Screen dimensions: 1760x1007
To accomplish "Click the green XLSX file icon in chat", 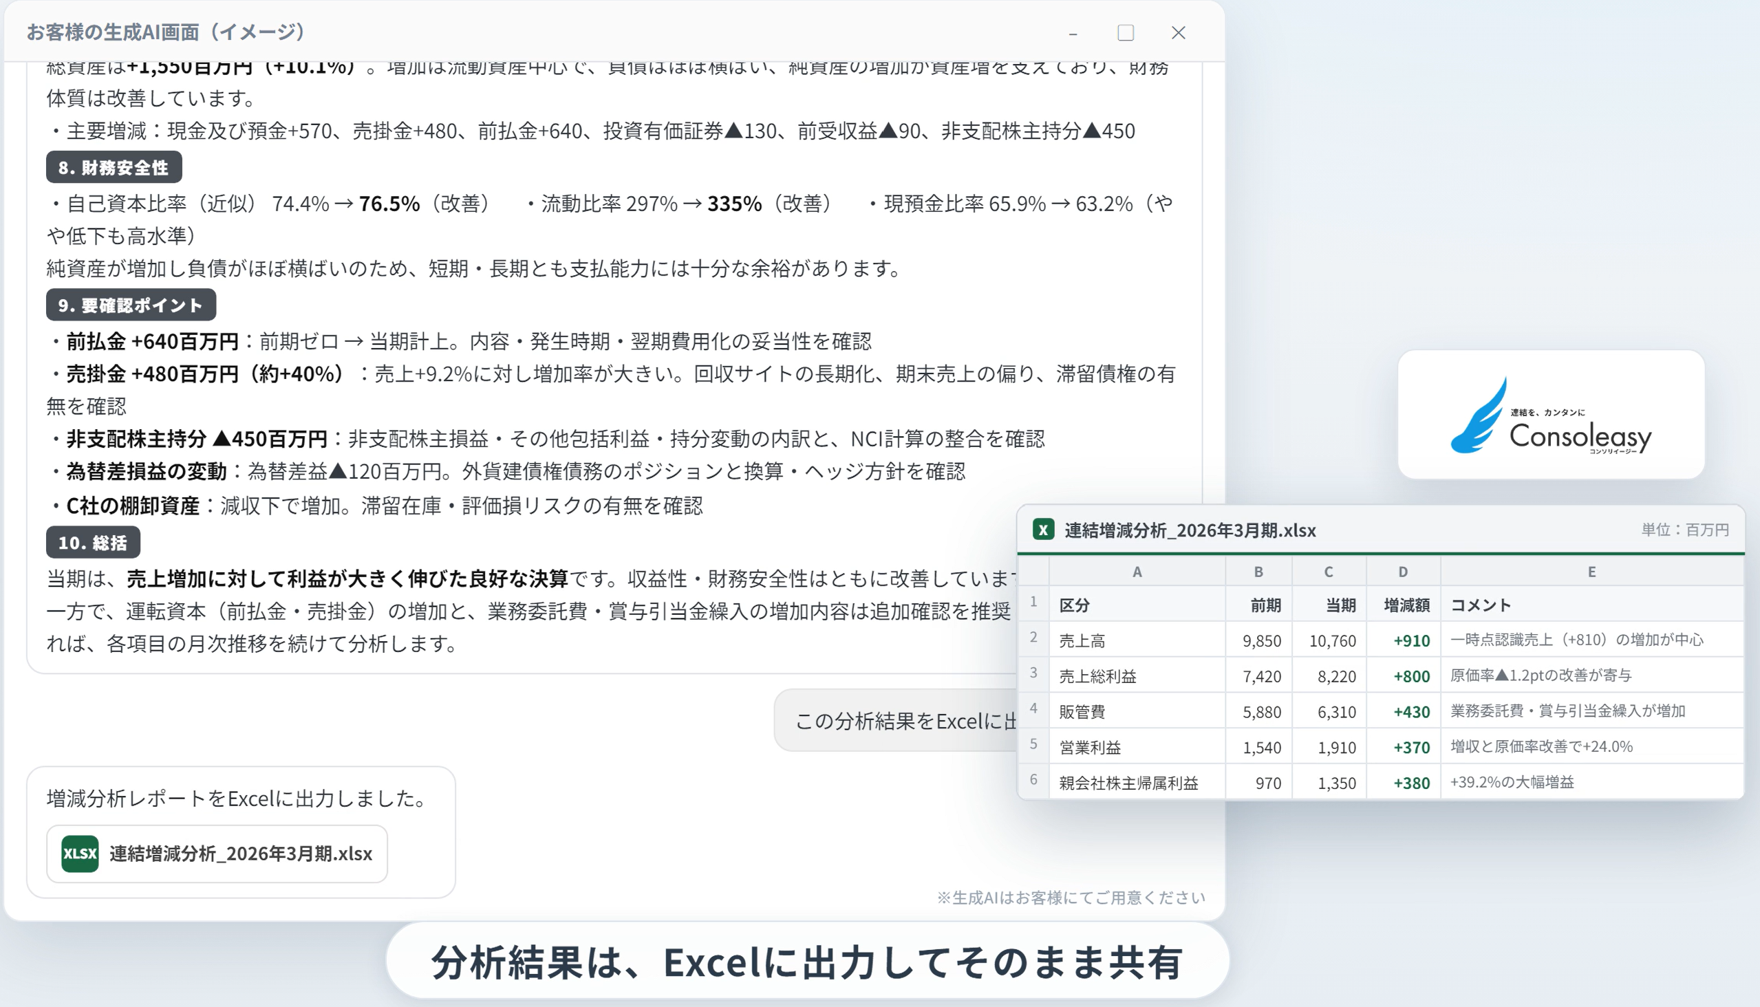I will [x=80, y=854].
